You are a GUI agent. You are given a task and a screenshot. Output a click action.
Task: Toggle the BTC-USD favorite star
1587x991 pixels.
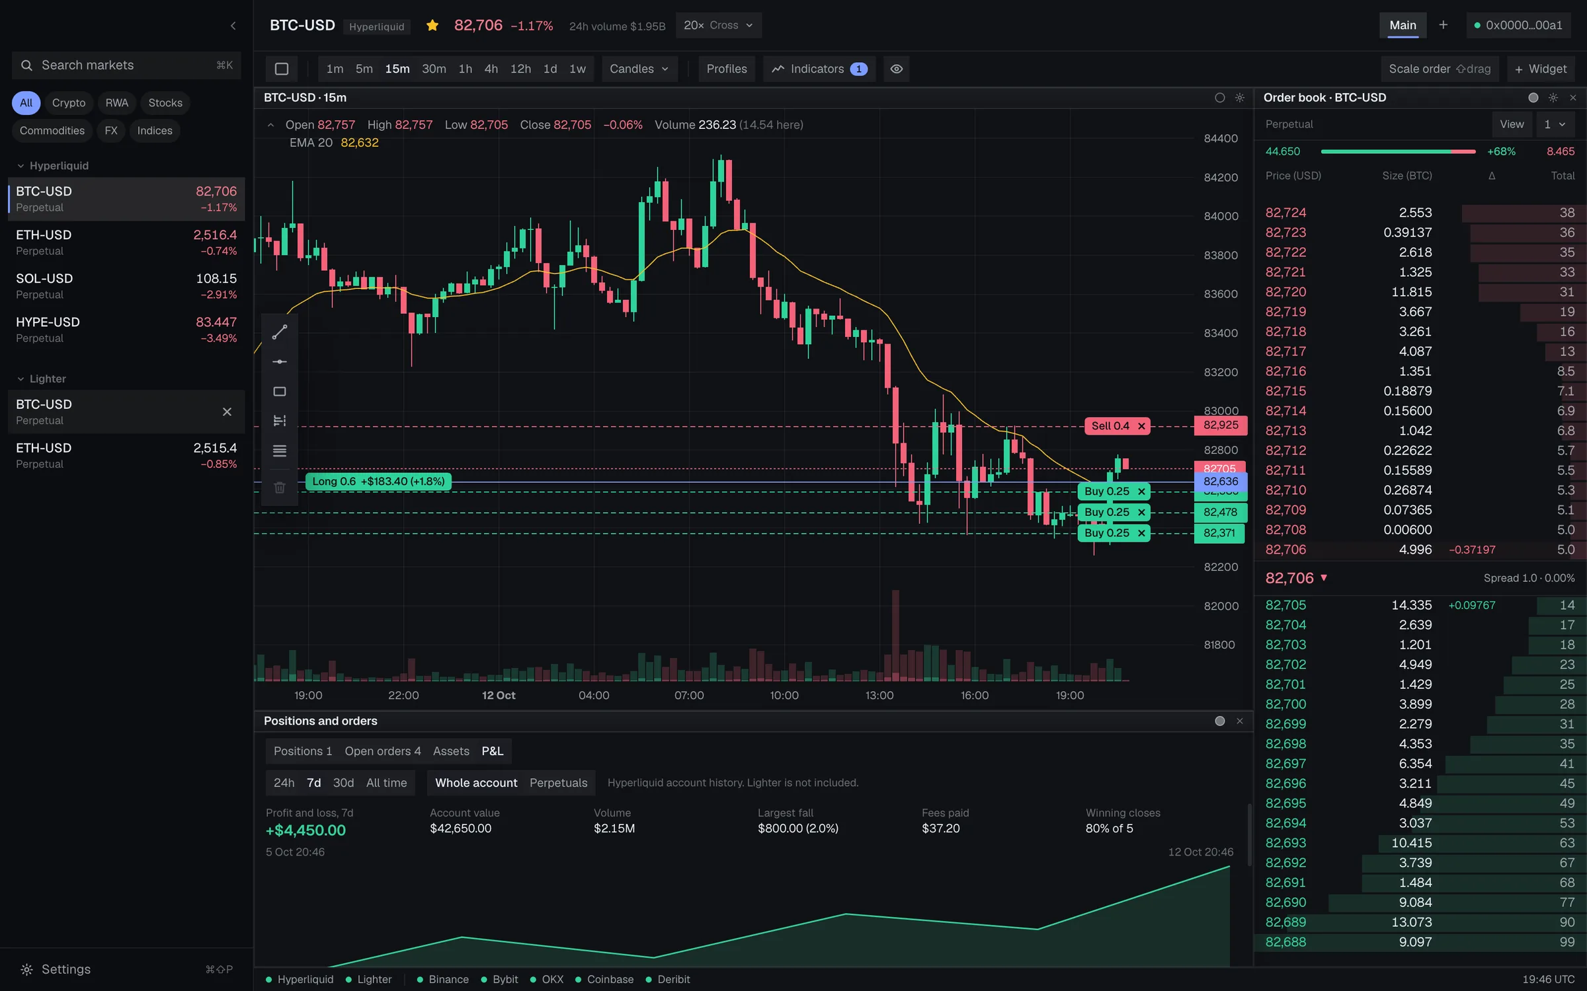pyautogui.click(x=432, y=26)
